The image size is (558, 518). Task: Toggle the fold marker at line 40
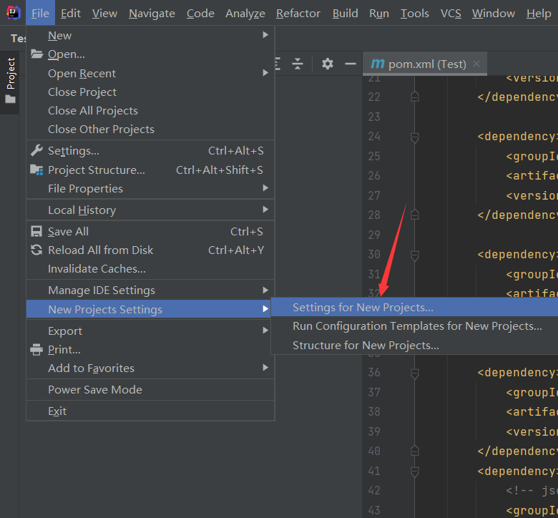click(x=415, y=451)
